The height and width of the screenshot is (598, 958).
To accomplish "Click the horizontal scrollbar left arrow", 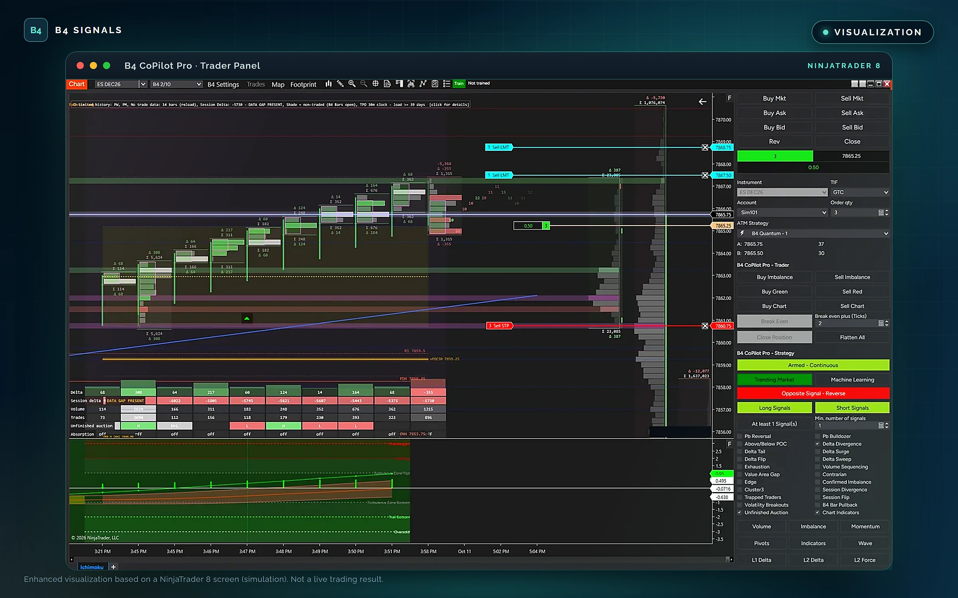I will point(72,559).
